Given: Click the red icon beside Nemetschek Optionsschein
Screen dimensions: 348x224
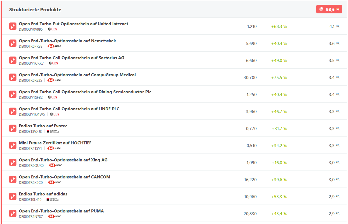Looking at the screenshot, I should [12, 43].
